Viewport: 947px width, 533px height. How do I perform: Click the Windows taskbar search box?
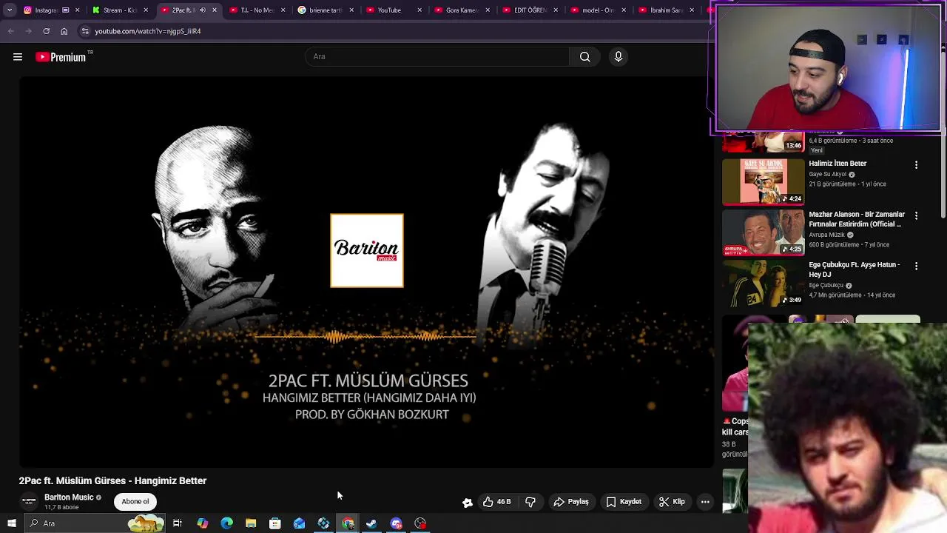[x=94, y=523]
